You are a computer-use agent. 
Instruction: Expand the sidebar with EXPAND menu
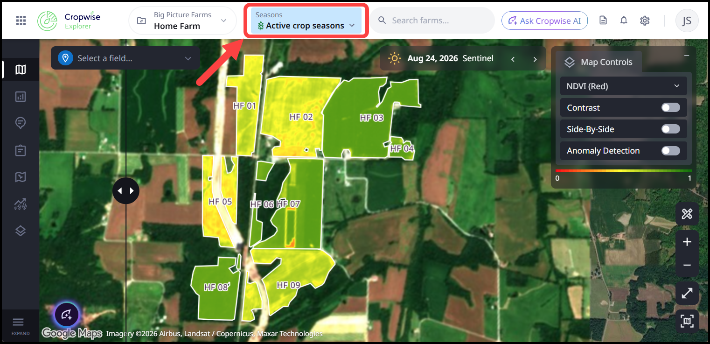pyautogui.click(x=21, y=326)
